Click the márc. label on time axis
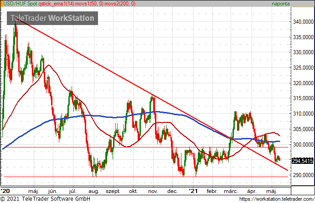 click(x=231, y=191)
